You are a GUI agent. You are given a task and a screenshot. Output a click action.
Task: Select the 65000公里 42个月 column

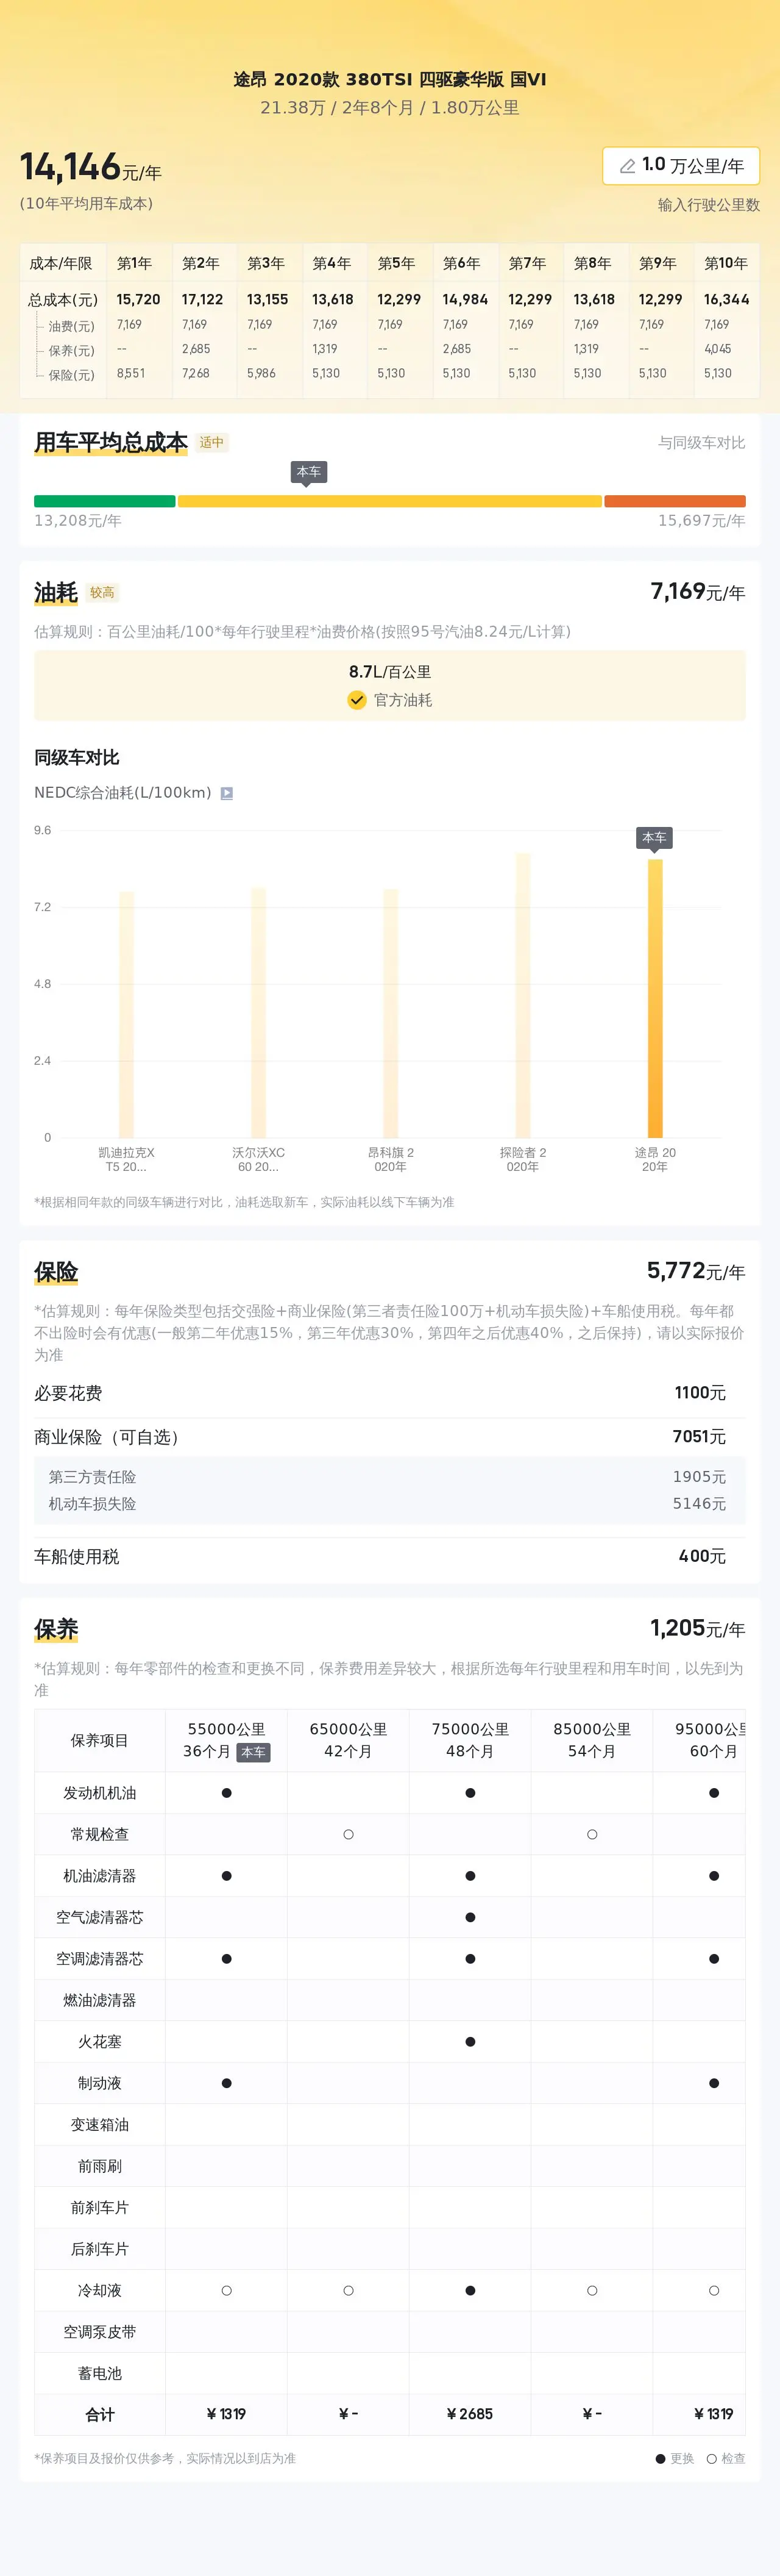[349, 1740]
